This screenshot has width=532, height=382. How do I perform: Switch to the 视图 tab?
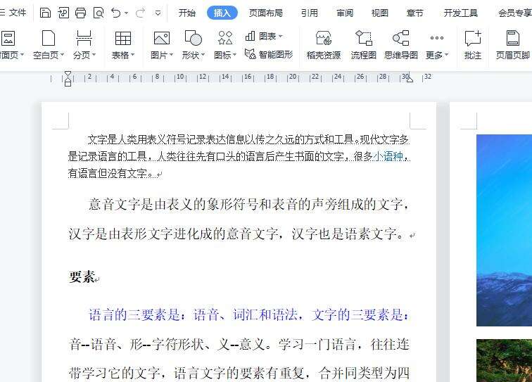tap(380, 13)
